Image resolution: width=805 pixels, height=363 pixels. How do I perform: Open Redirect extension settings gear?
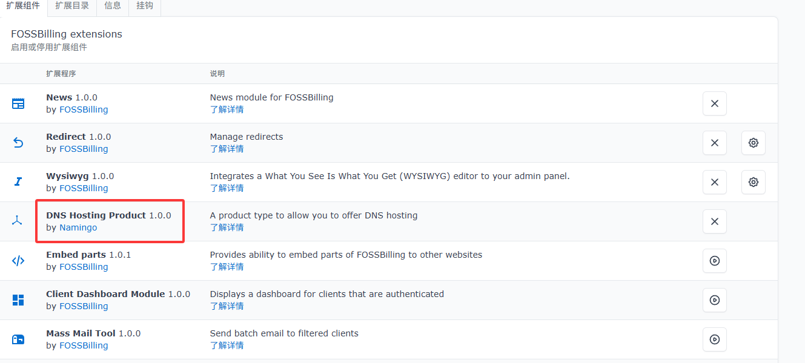(753, 143)
